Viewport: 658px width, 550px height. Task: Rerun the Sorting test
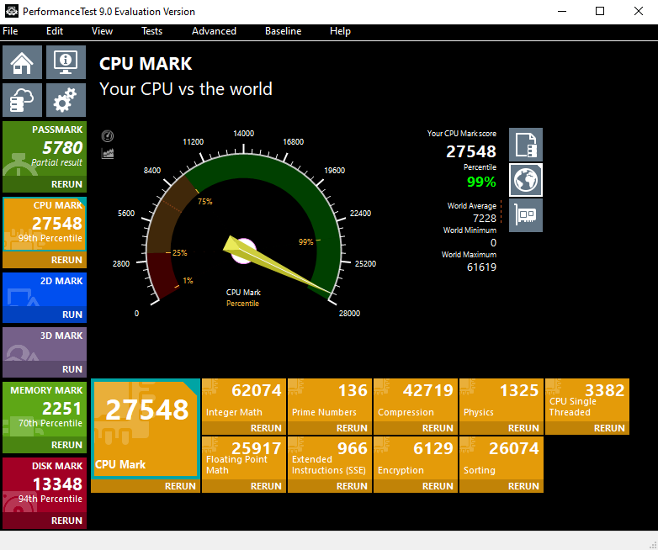(501, 486)
